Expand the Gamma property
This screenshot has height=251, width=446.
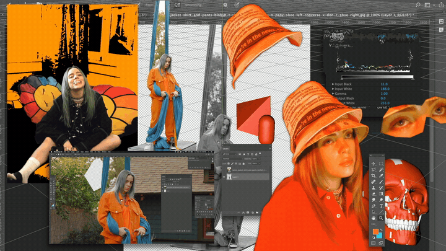[x=333, y=94]
